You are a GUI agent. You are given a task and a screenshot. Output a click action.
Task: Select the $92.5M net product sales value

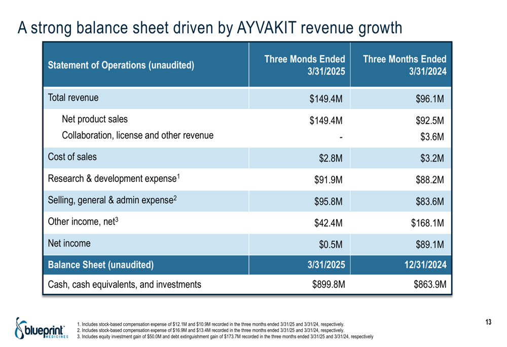(430, 121)
